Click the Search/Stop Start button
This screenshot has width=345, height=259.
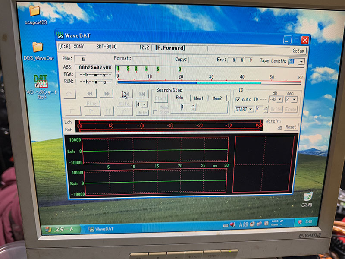click(160, 98)
